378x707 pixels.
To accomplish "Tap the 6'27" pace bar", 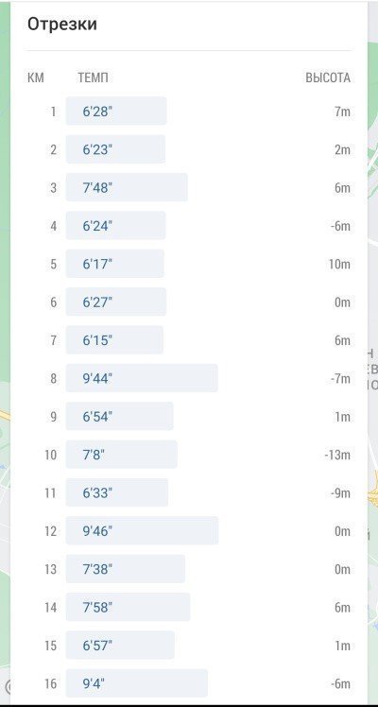I will click(116, 302).
